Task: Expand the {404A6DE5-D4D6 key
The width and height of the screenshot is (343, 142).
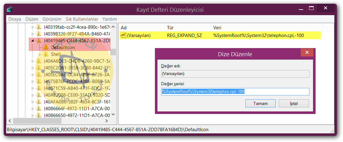Action: pyautogui.click(x=33, y=61)
